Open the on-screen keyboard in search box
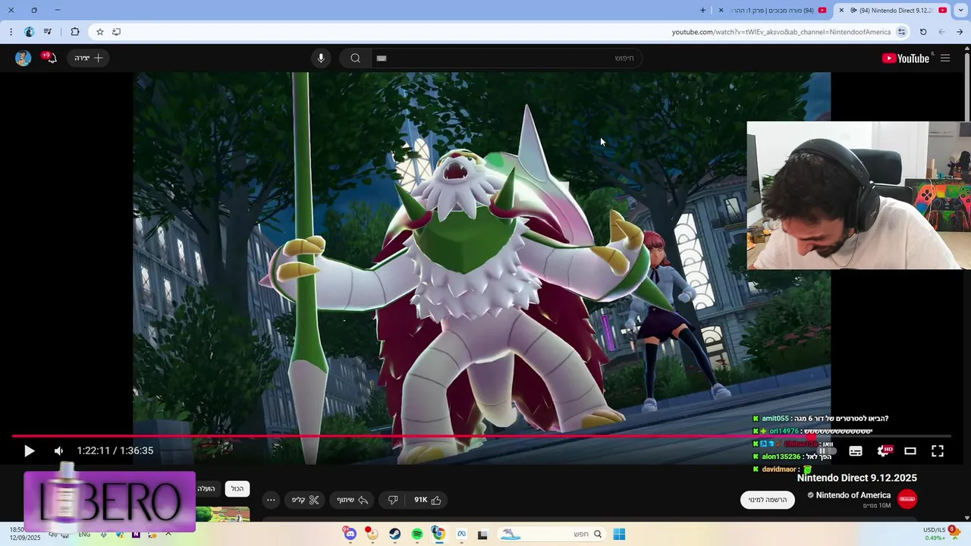This screenshot has height=546, width=971. [382, 58]
